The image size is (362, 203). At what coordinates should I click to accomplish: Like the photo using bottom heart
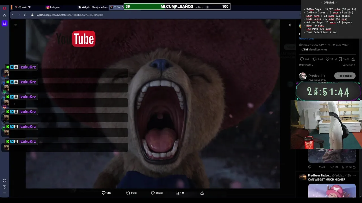coord(153,193)
